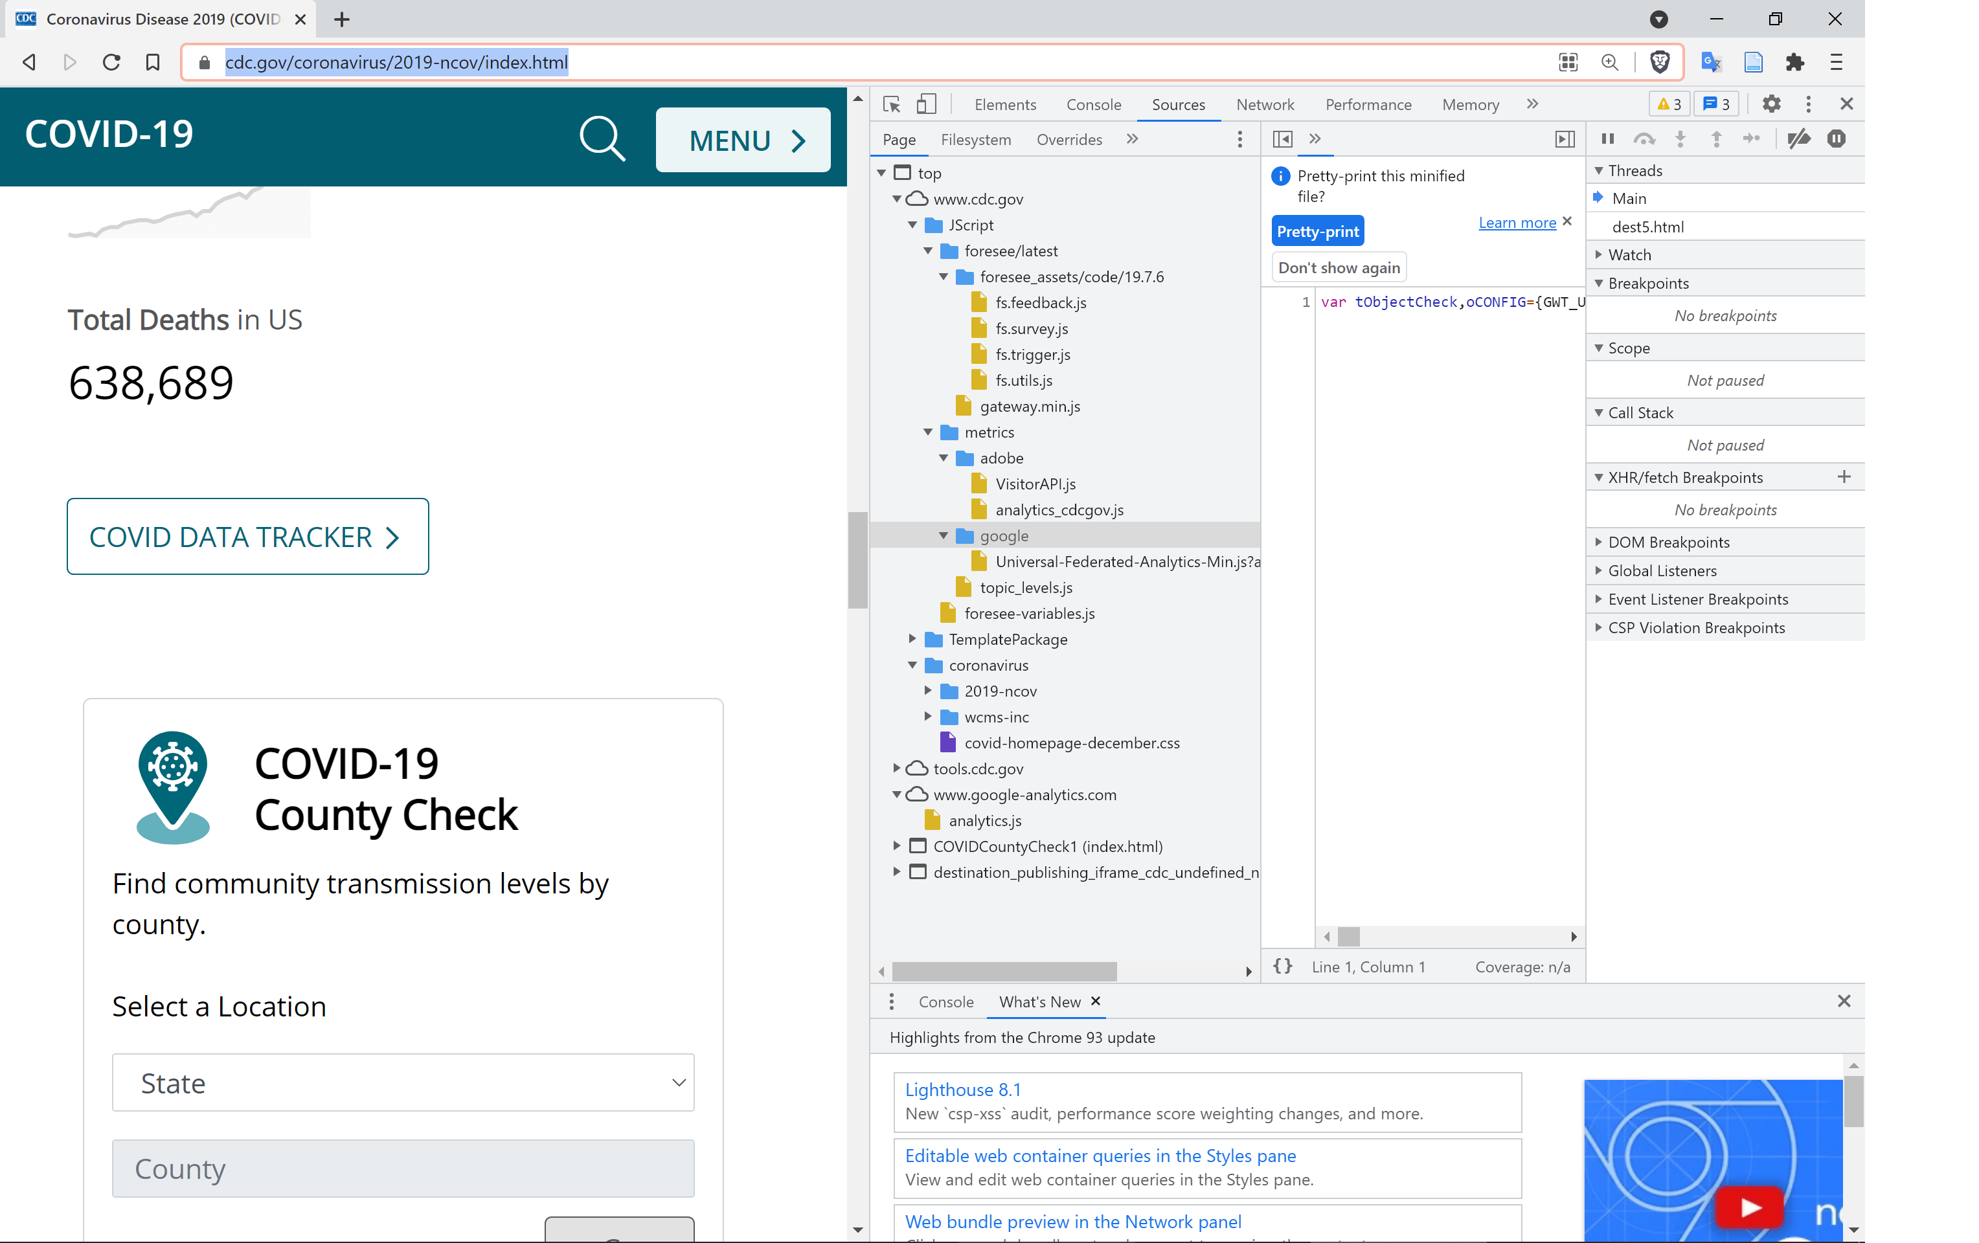Viewport: 1979px width, 1243px height.
Task: Add XHR/fetch breakpoint plus icon
Action: pyautogui.click(x=1844, y=476)
